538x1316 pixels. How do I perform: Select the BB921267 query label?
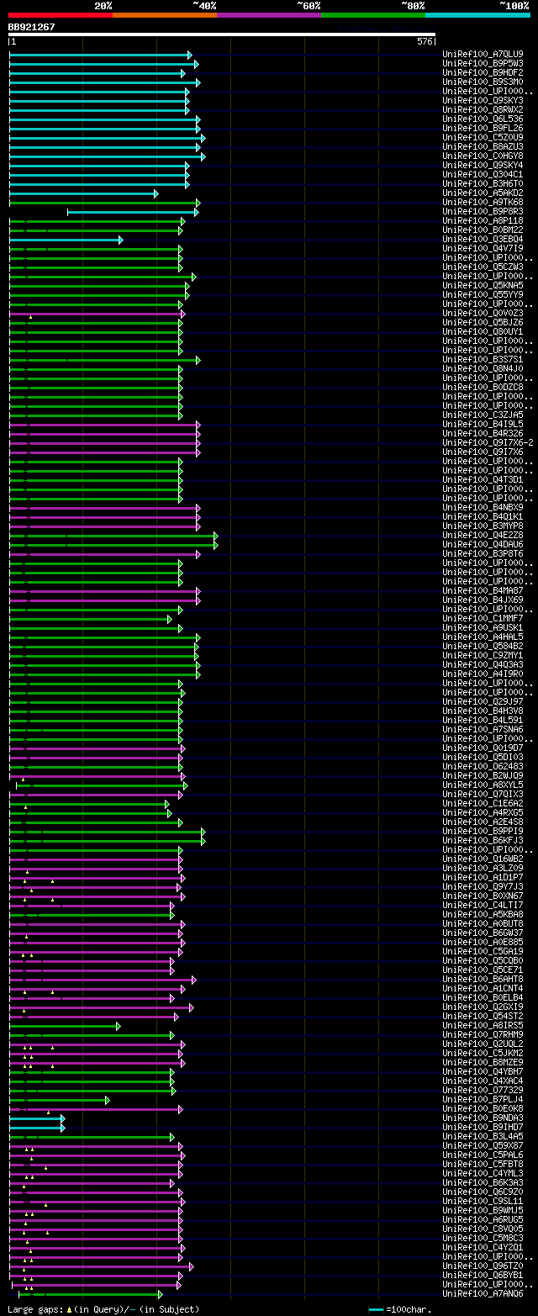[32, 27]
